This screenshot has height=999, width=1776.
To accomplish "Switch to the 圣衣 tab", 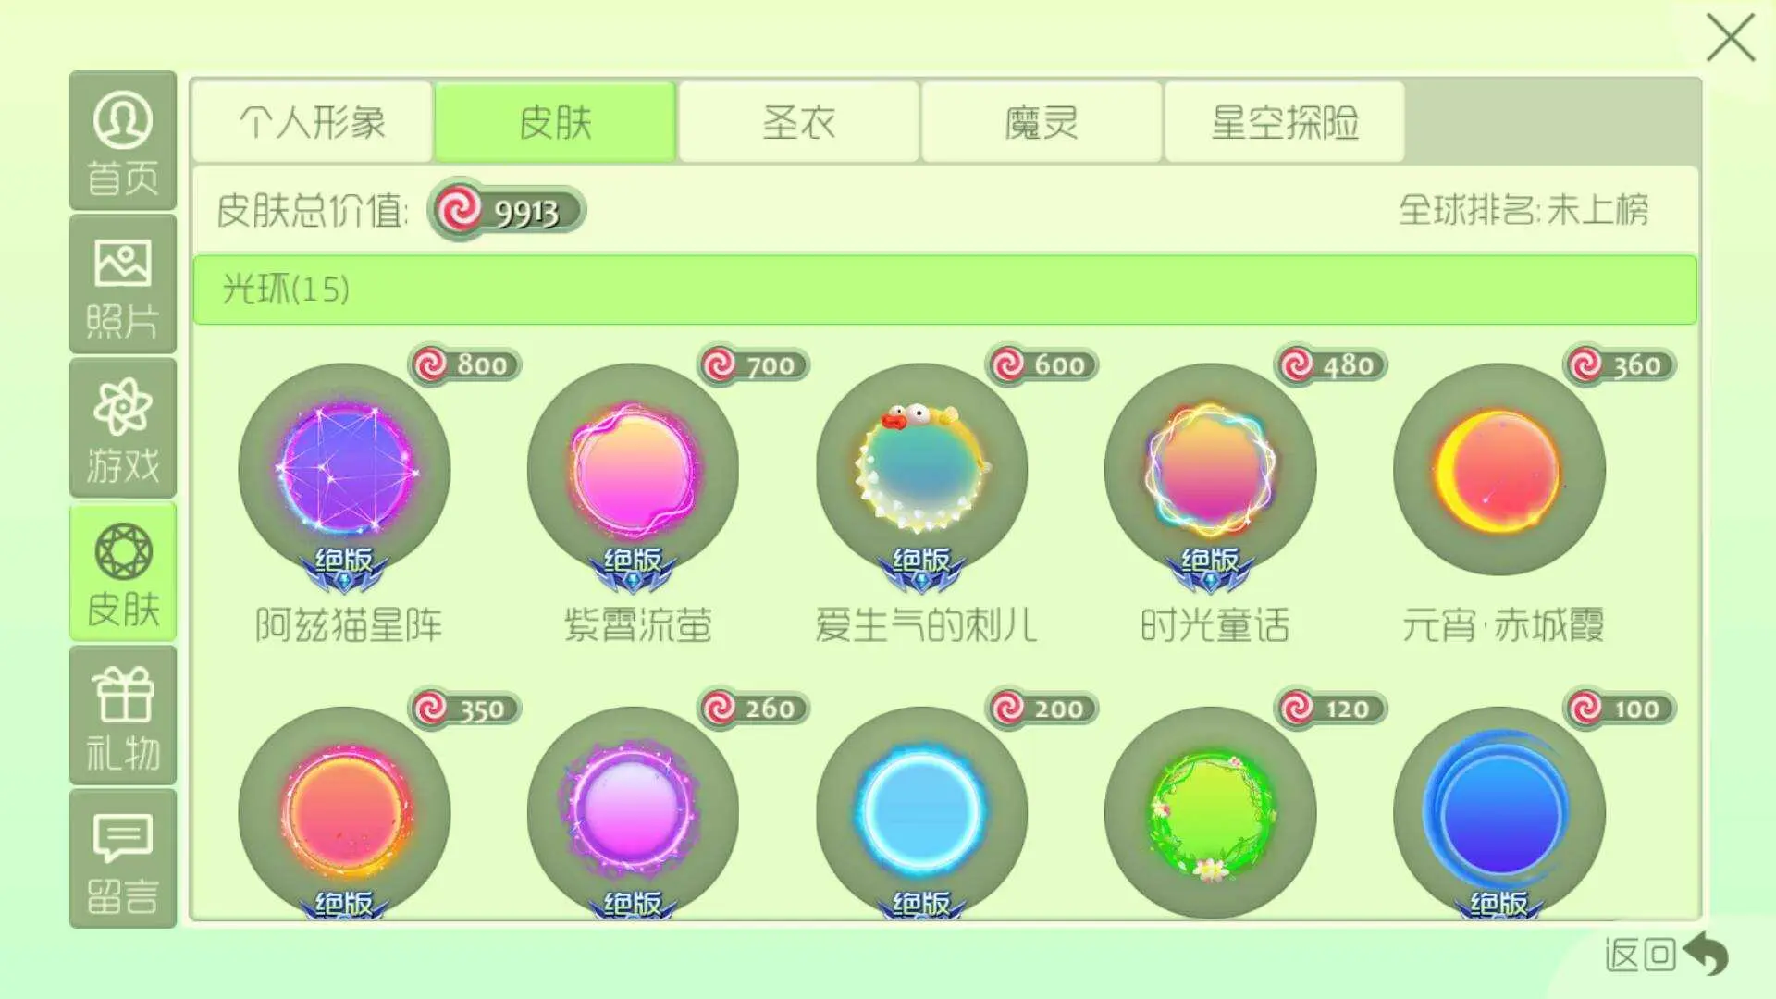I will tap(799, 122).
